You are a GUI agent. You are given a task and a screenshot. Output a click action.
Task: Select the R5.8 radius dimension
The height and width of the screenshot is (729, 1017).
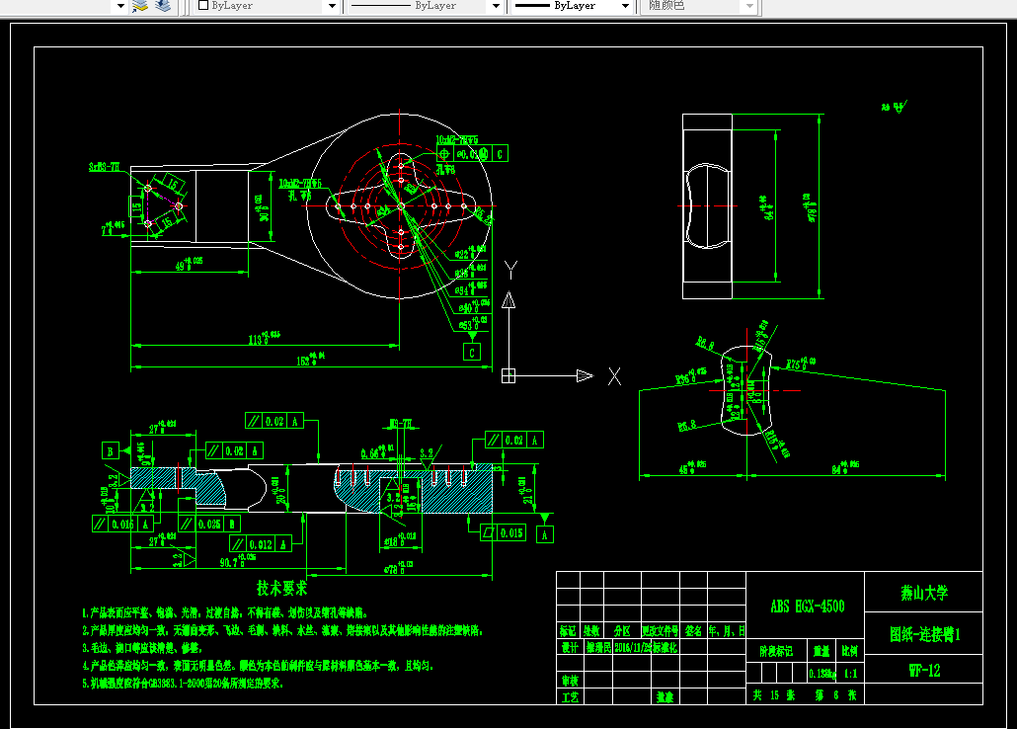(687, 426)
